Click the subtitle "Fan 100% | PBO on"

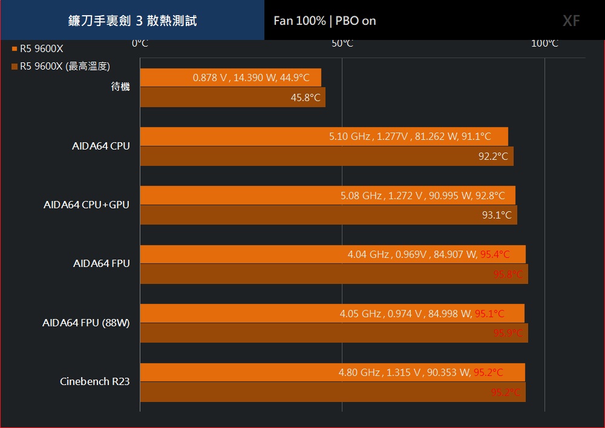(325, 21)
